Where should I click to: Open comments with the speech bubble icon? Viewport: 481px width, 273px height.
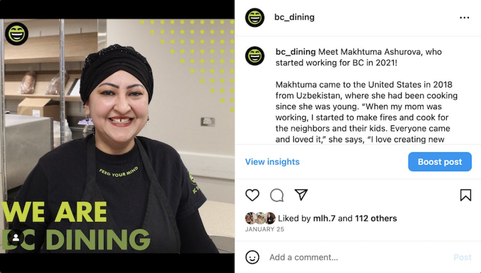coord(277,195)
